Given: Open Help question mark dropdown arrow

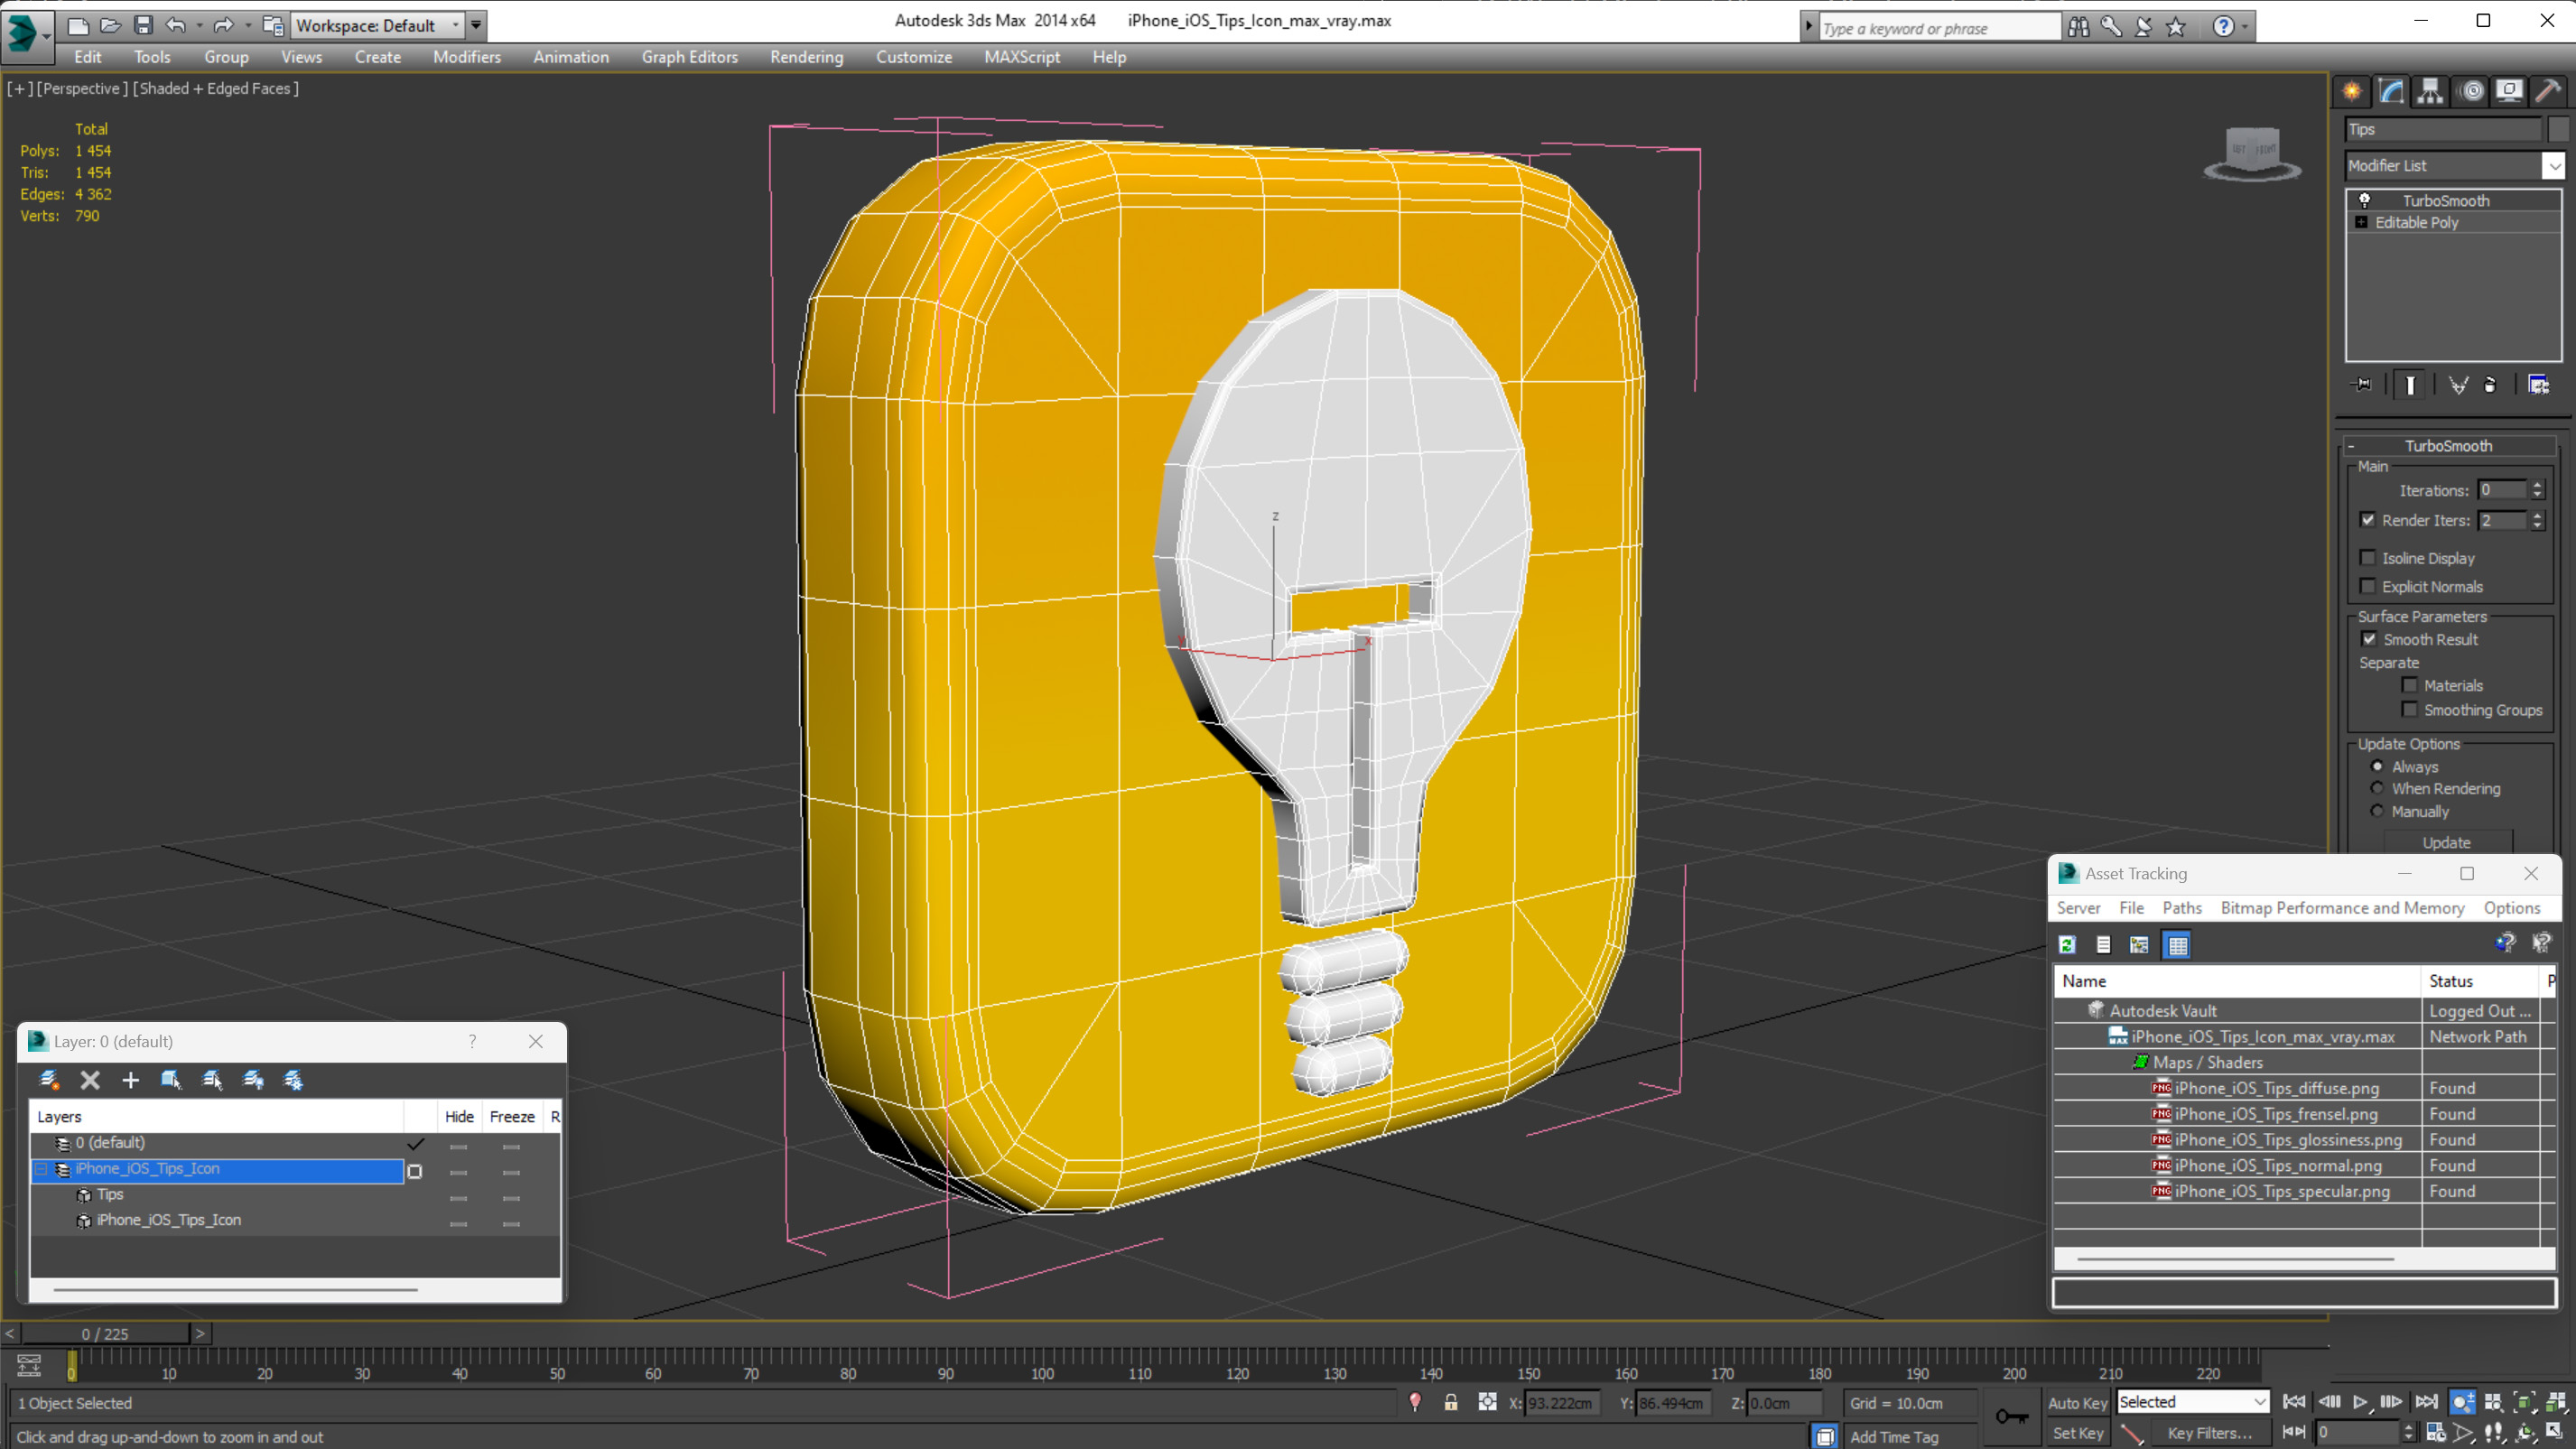Looking at the screenshot, I should (2245, 27).
